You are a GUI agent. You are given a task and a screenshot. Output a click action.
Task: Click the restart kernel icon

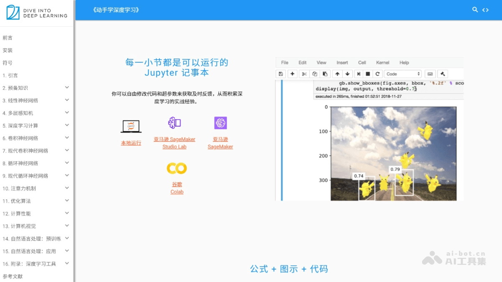[x=378, y=74]
